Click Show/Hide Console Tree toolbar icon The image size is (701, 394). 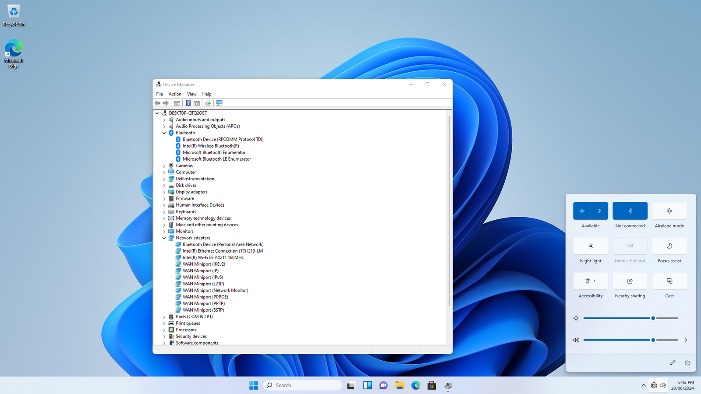click(177, 103)
